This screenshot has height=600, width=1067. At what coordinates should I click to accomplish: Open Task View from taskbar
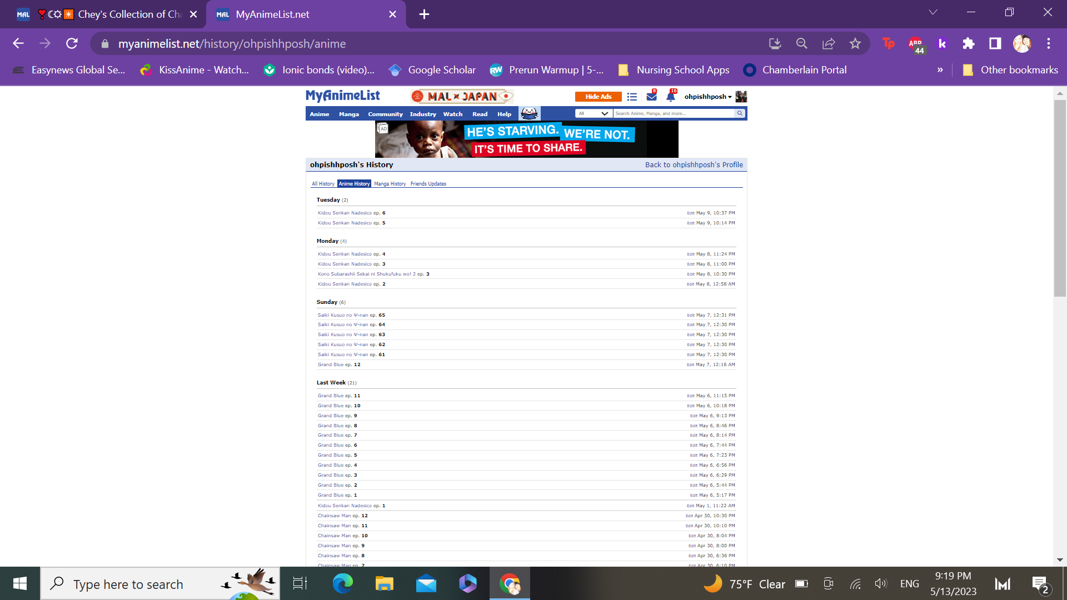click(x=300, y=584)
